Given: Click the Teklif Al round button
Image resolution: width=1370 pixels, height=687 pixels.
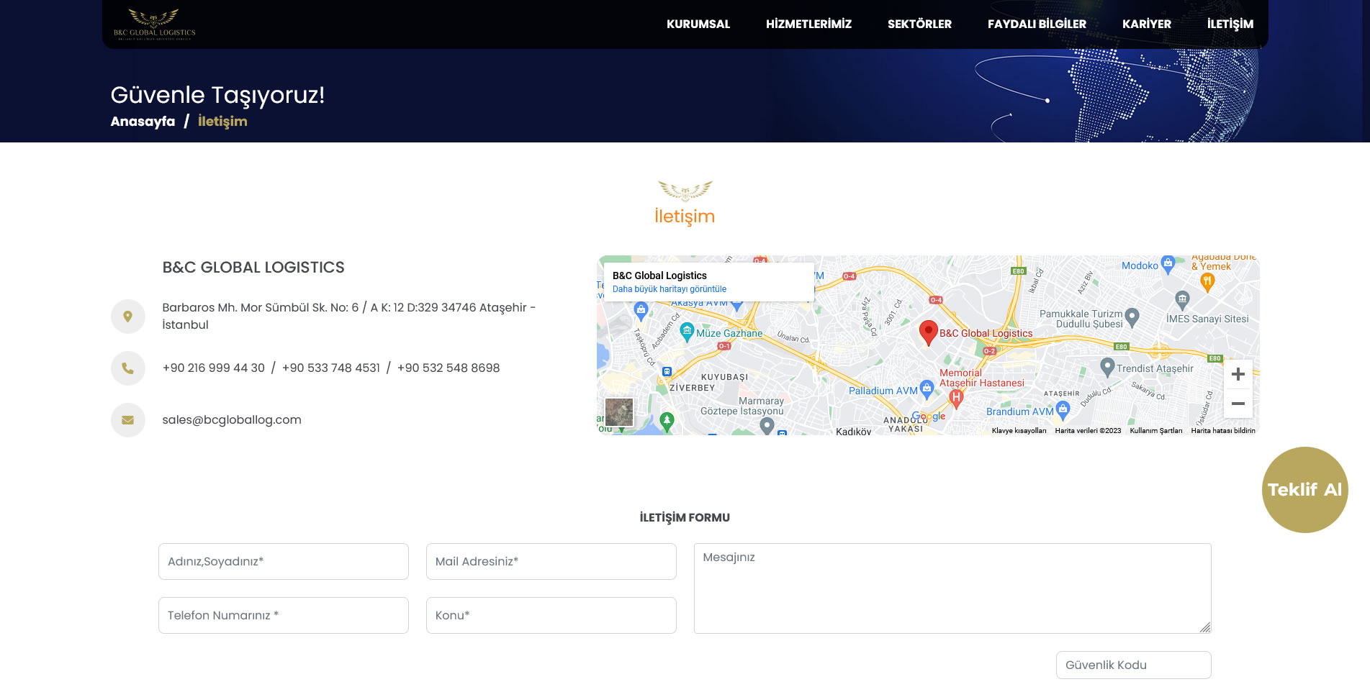Looking at the screenshot, I should pos(1304,490).
